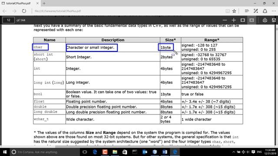Image resolution: width=278 pixels, height=156 pixels.
Task: Open the Share icon in Edge toolbar
Action: [265, 11]
